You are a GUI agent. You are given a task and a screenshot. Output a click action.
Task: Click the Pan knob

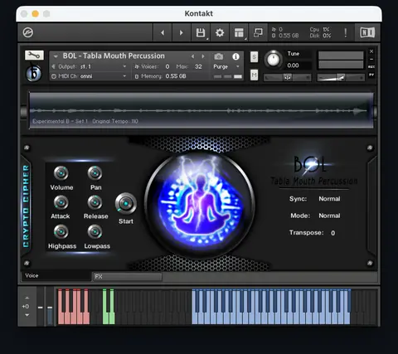tap(95, 173)
